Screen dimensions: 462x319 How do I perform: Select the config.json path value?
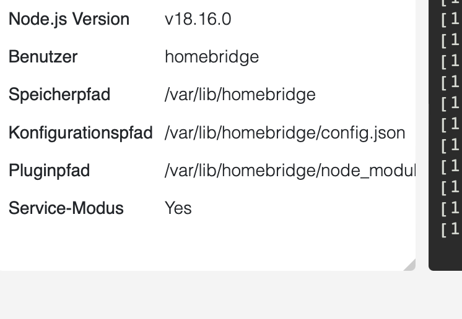(285, 133)
